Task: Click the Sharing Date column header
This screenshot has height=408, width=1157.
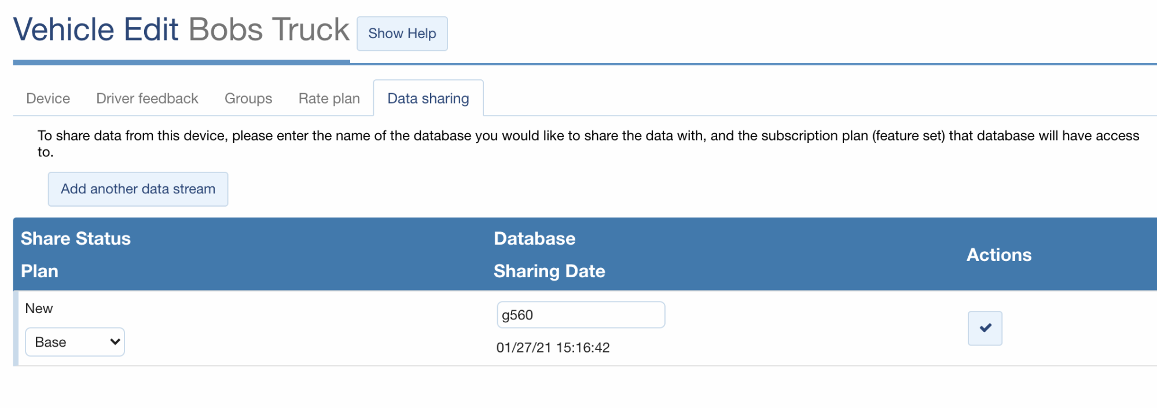Action: tap(549, 271)
